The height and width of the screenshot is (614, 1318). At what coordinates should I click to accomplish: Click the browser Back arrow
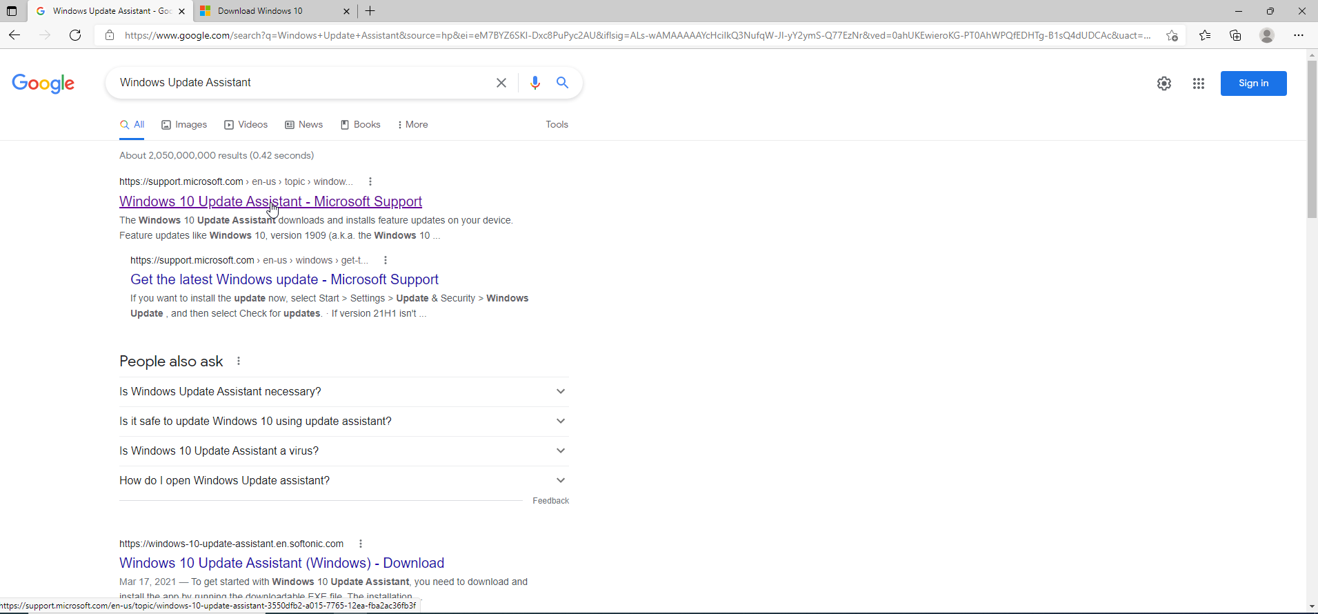14,35
